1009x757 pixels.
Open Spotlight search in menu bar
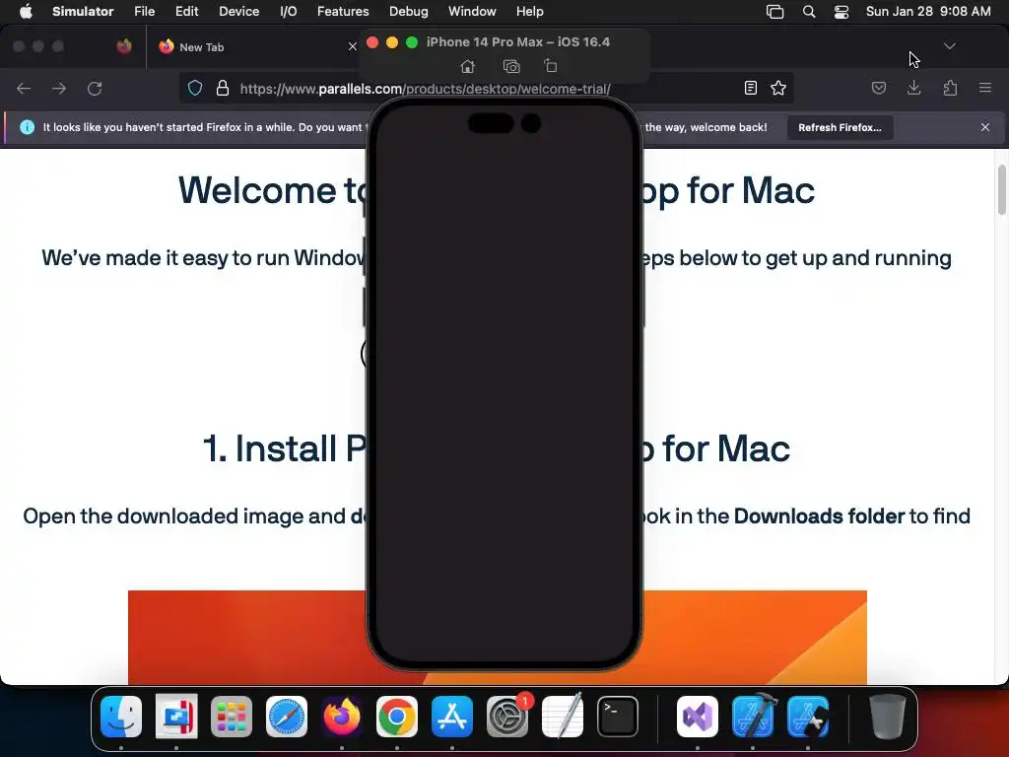coord(809,12)
